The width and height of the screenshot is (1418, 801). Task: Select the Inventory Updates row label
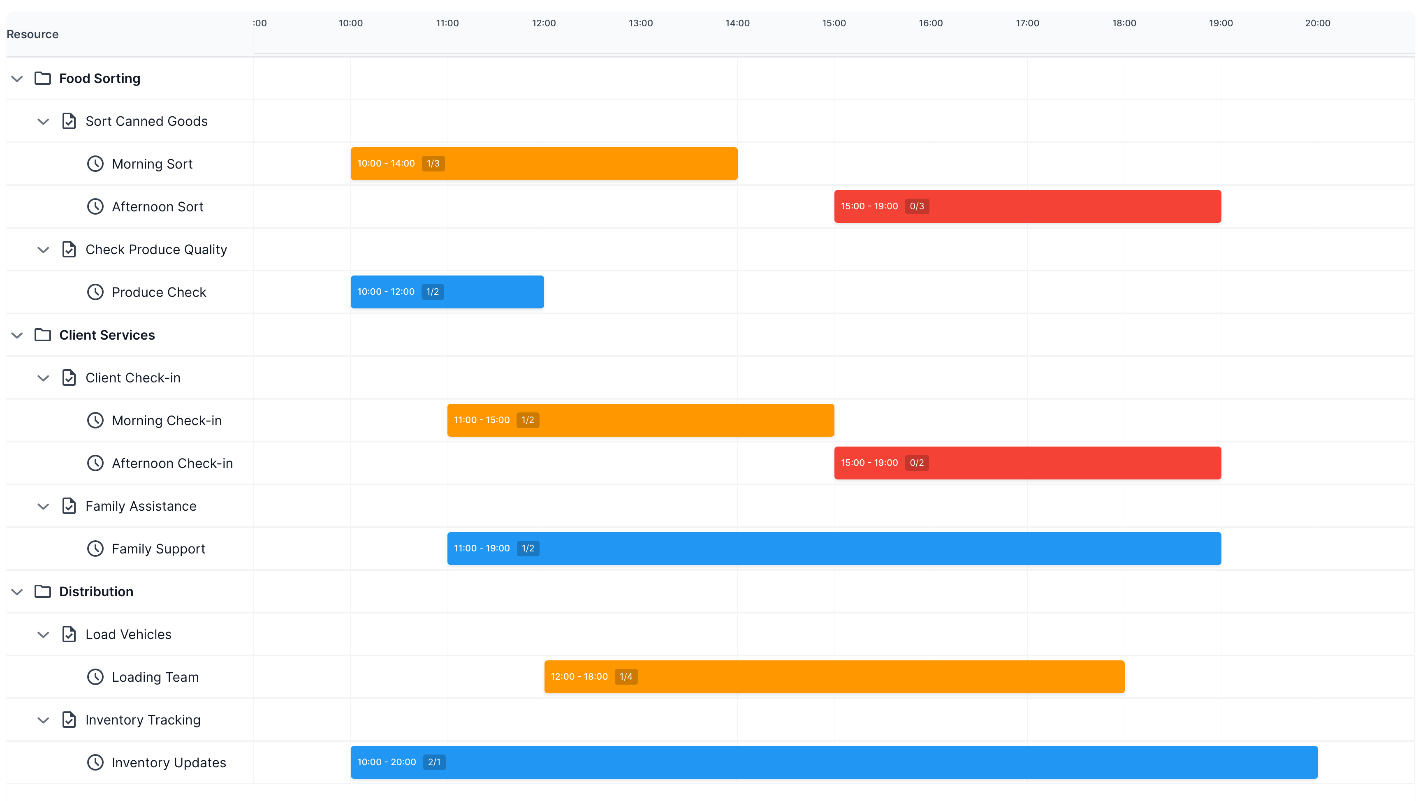pos(169,762)
